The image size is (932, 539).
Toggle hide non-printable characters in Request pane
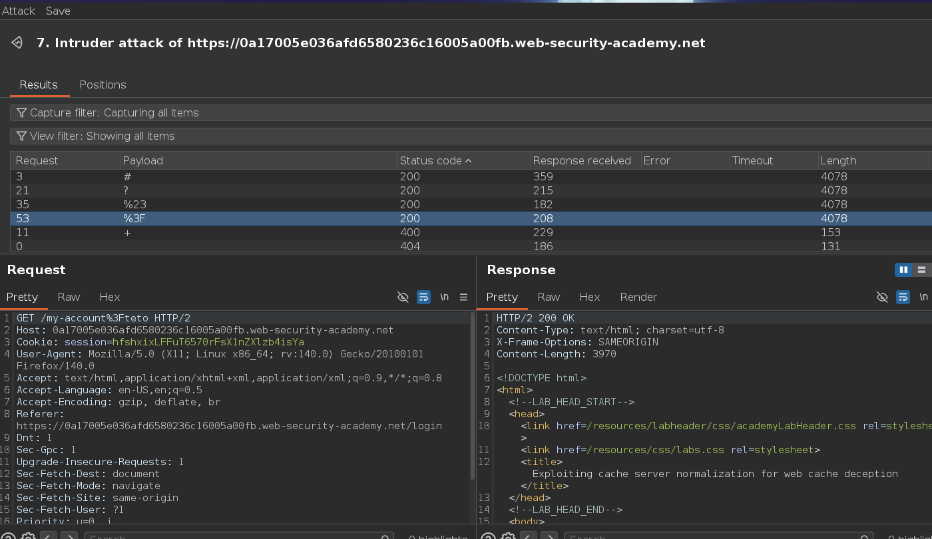[x=403, y=297]
